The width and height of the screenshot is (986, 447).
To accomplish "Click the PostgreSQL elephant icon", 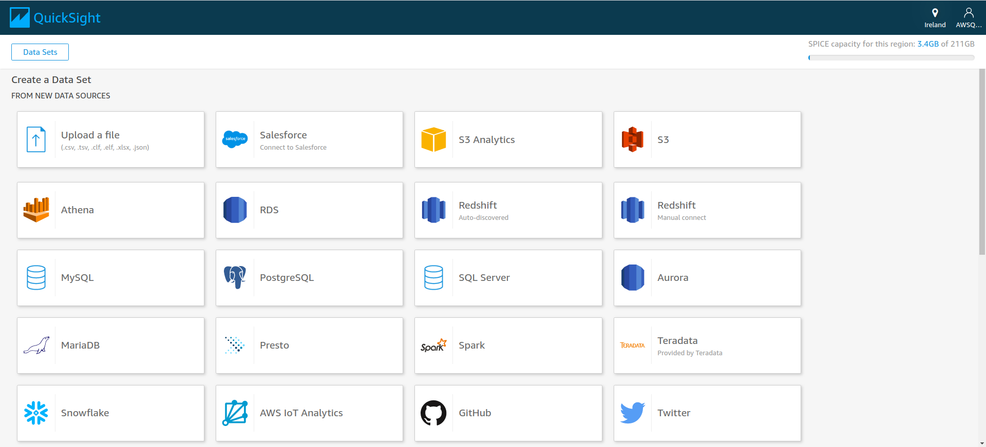I will point(235,277).
